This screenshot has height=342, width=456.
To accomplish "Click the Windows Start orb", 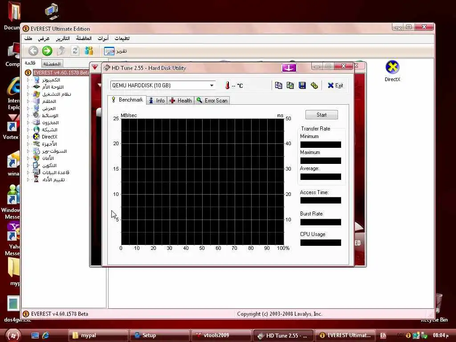I will pyautogui.click(x=13, y=335).
